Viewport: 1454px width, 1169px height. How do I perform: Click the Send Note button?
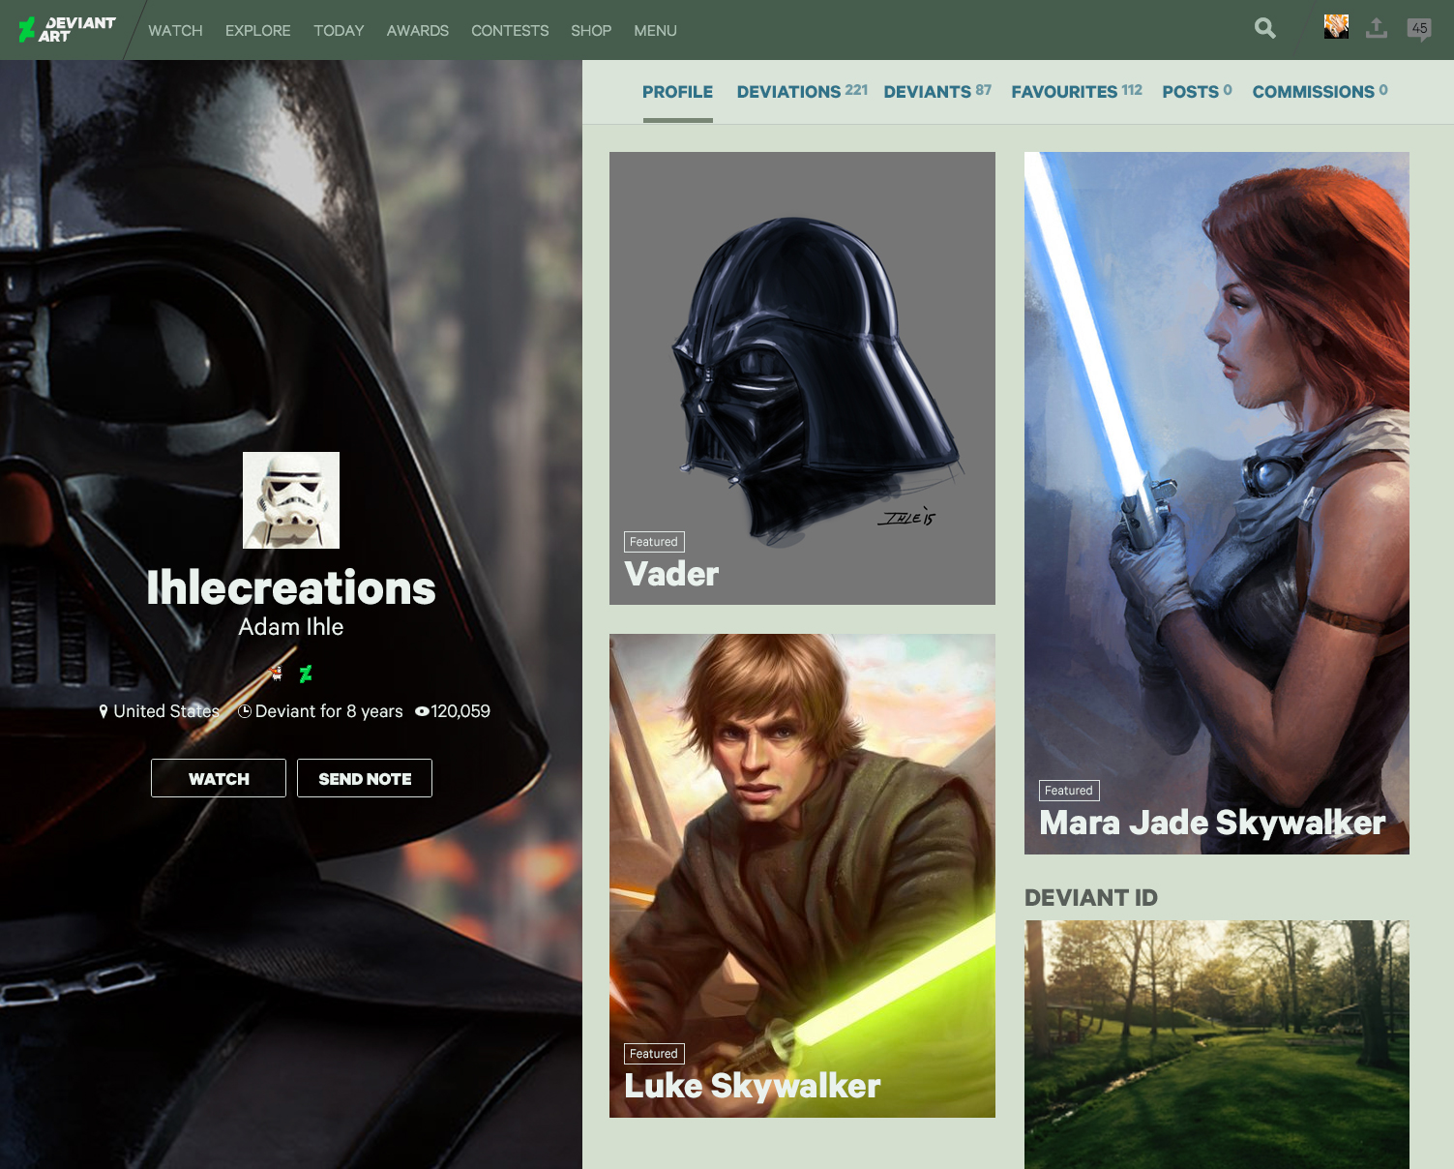point(365,778)
